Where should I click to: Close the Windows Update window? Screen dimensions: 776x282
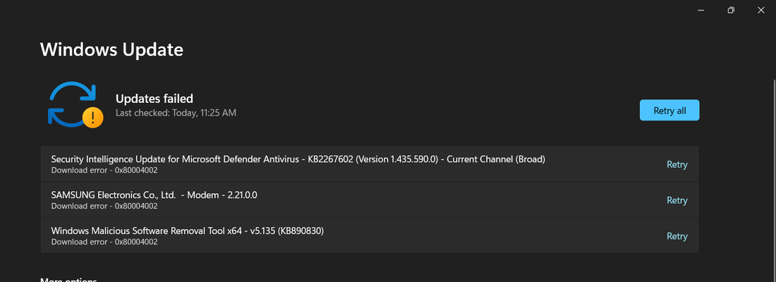[x=761, y=11]
